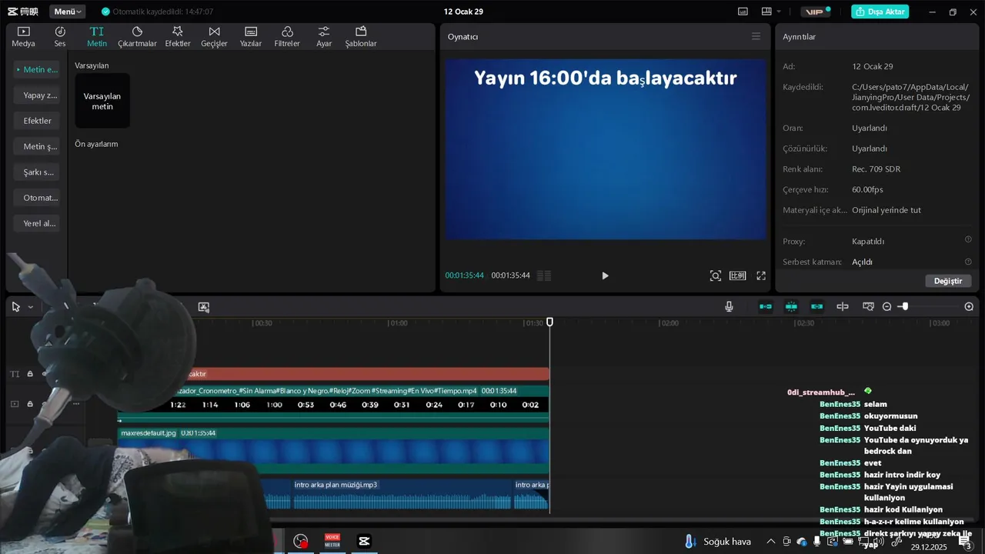Click the Ön ayarlarım label

coord(96,144)
